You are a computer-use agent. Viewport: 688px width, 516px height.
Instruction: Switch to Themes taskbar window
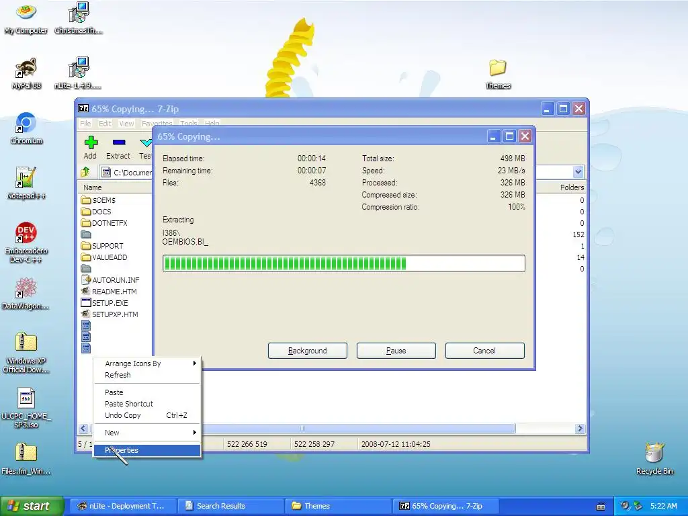(x=339, y=506)
